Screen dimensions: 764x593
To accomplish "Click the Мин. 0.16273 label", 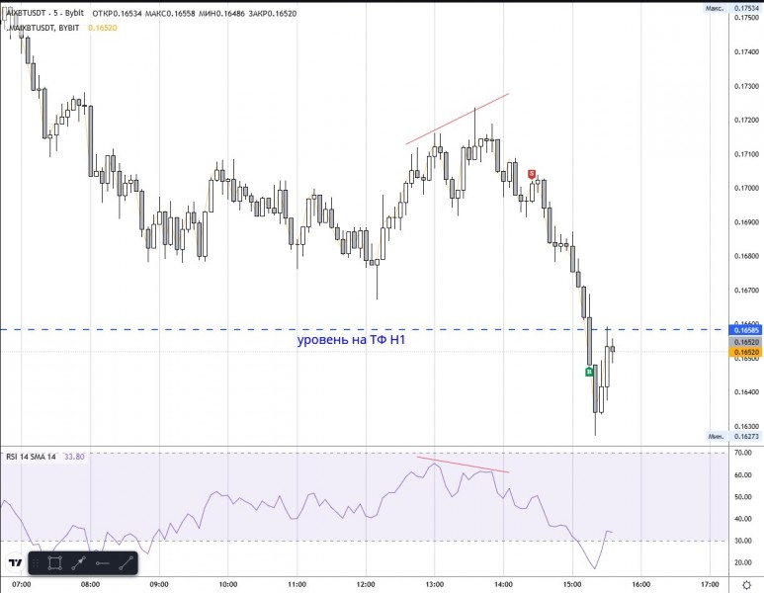I will tap(733, 436).
